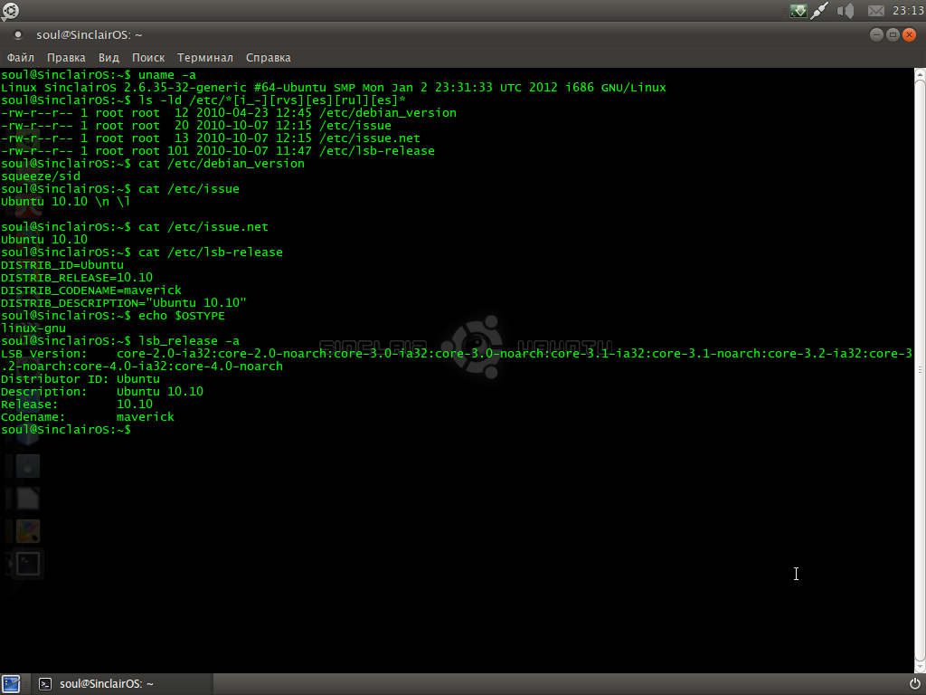The image size is (926, 695).
Task: Click the terminal window menu icon in titlebar
Action: click(18, 35)
